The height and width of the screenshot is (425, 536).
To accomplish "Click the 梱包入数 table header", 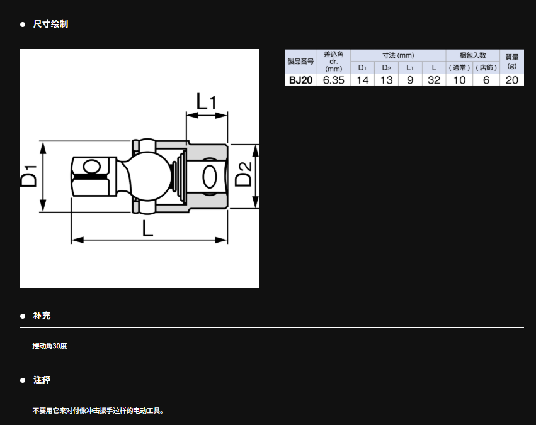I will [472, 55].
